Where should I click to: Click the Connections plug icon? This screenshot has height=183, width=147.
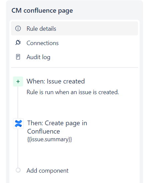coord(18,42)
